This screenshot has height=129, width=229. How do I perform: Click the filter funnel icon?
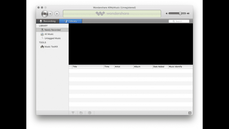point(73,113)
